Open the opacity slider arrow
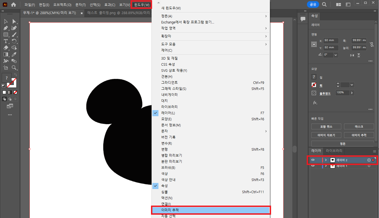This screenshot has width=379, height=218. tap(352, 93)
